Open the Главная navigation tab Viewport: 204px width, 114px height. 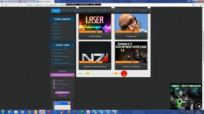[56, 11]
